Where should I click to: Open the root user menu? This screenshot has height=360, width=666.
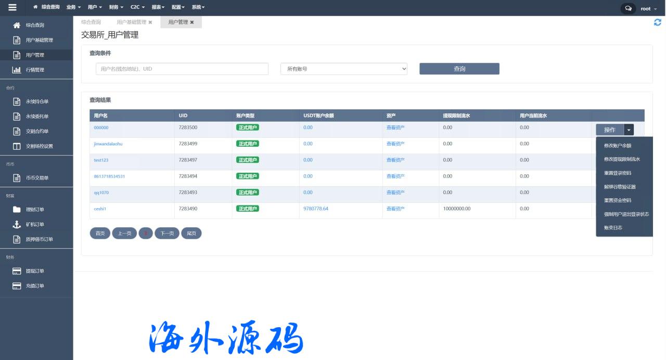647,8
